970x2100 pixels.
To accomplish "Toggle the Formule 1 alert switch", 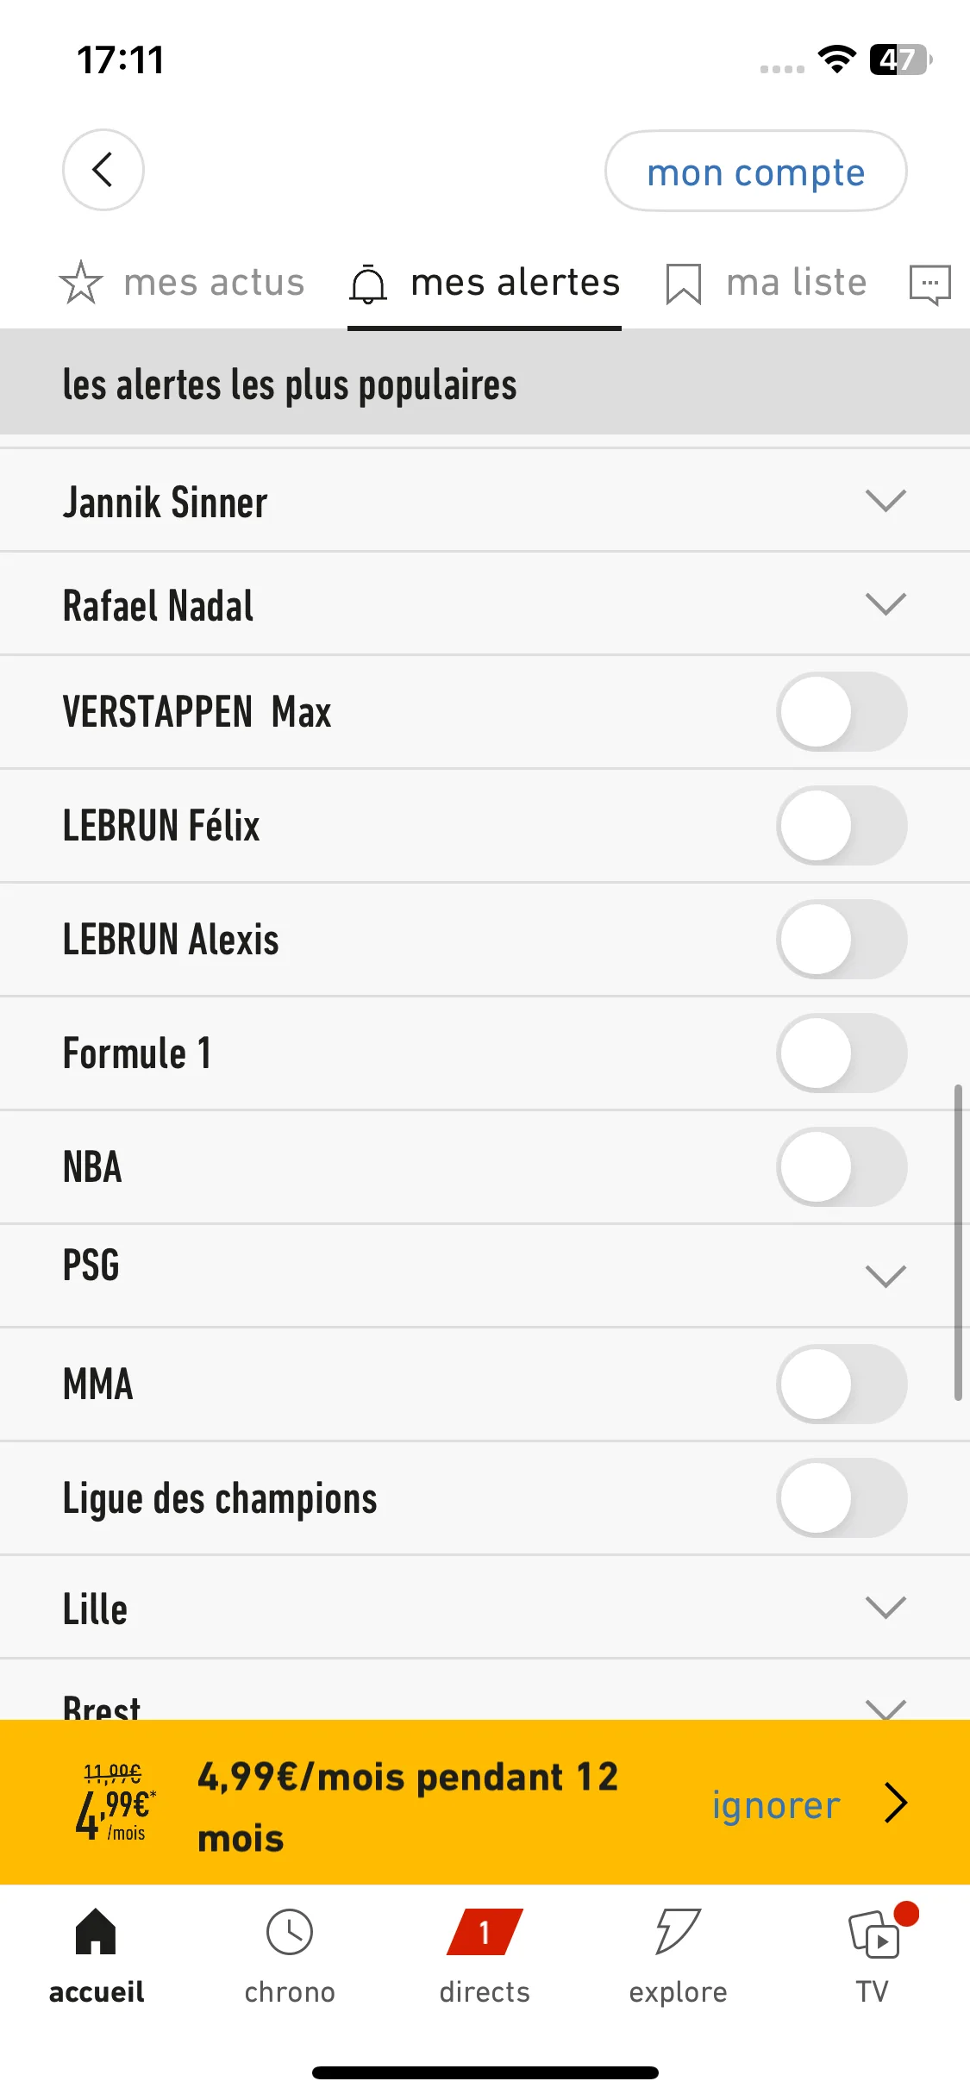I will point(842,1053).
